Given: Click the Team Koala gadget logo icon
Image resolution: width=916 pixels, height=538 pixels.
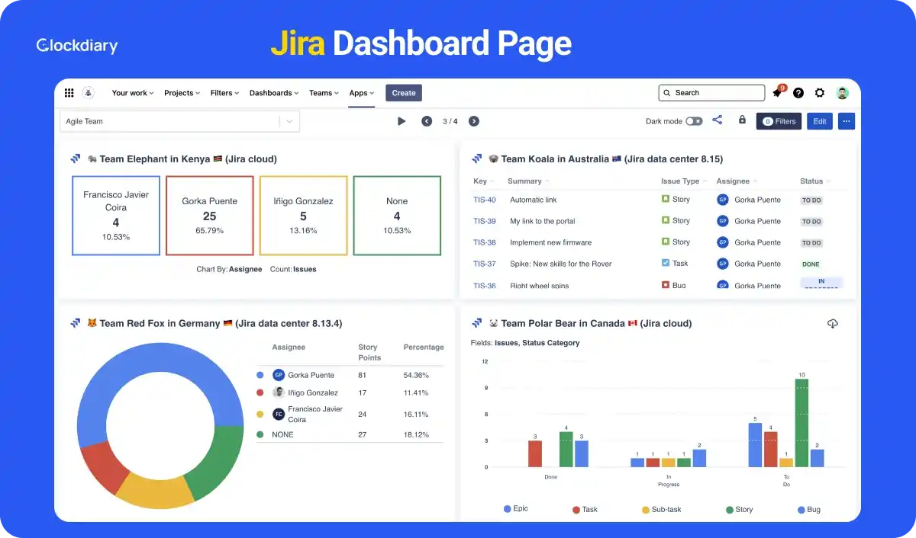Looking at the screenshot, I should tap(477, 159).
